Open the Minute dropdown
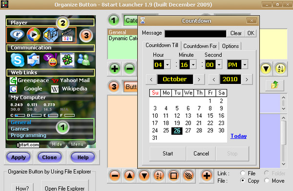 (193, 65)
